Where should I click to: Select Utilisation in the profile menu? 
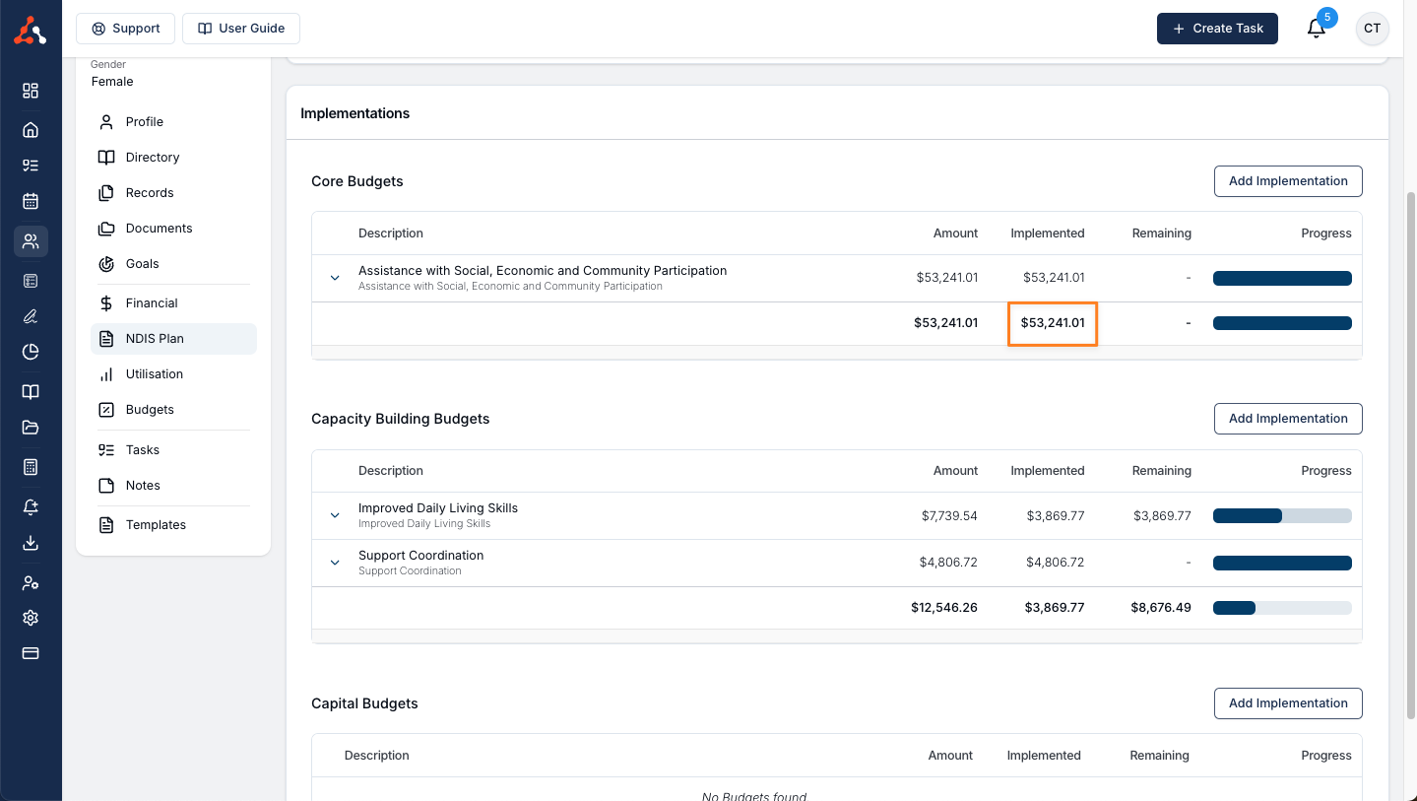[x=155, y=374]
